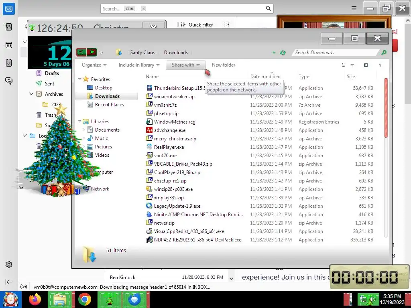Open Thunderbird Tasks icon
The height and width of the screenshot is (308, 411).
click(x=9, y=63)
